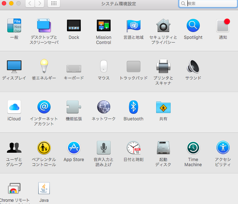Viewport: 238px width, 204px height.
Task: Open サウンド (Sound) preferences
Action: click(x=193, y=66)
